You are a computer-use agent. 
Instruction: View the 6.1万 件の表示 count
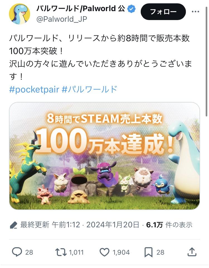[169, 225]
